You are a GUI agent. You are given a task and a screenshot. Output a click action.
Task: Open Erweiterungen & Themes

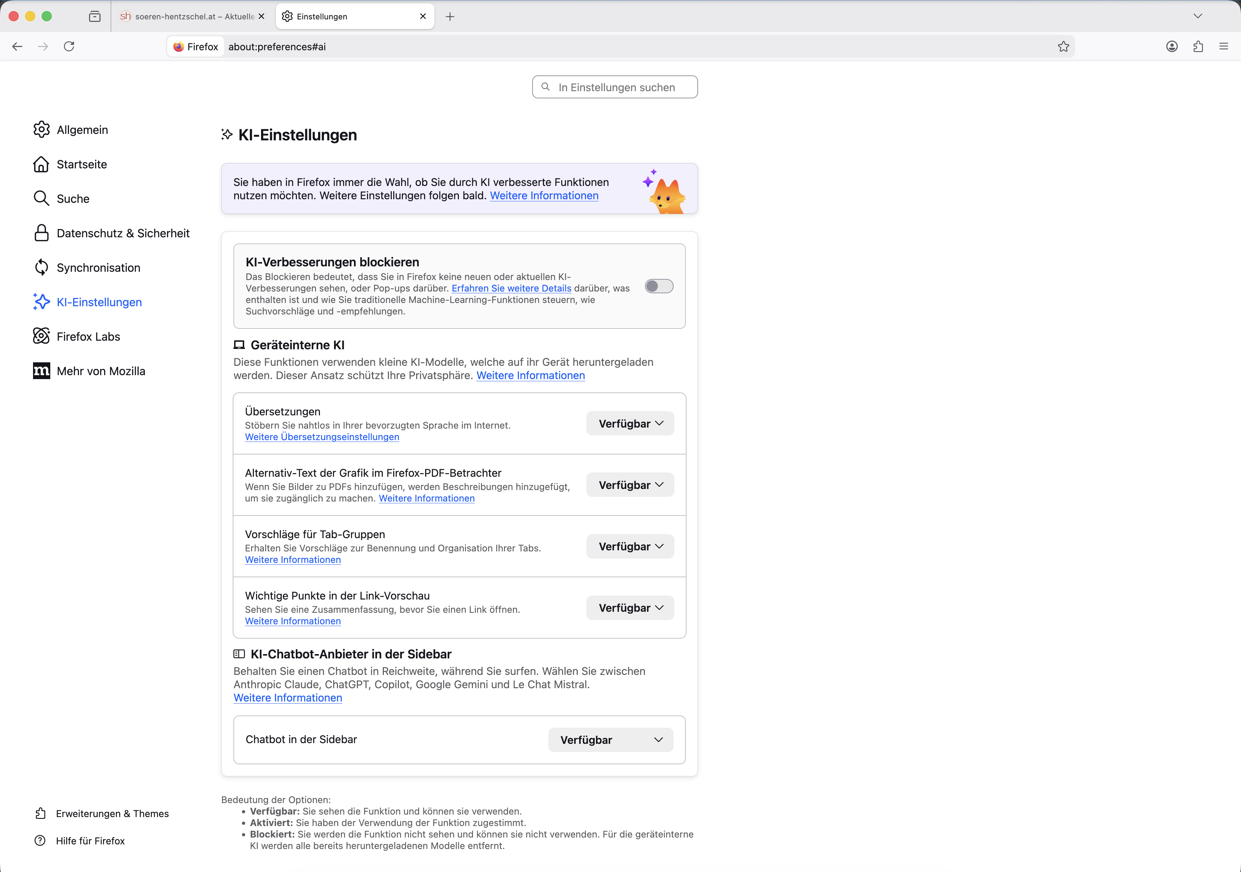112,813
